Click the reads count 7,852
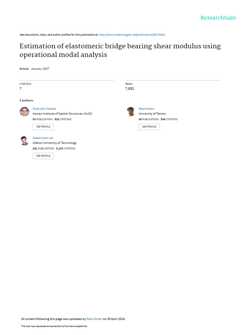The image size is (251, 335). point(129,89)
